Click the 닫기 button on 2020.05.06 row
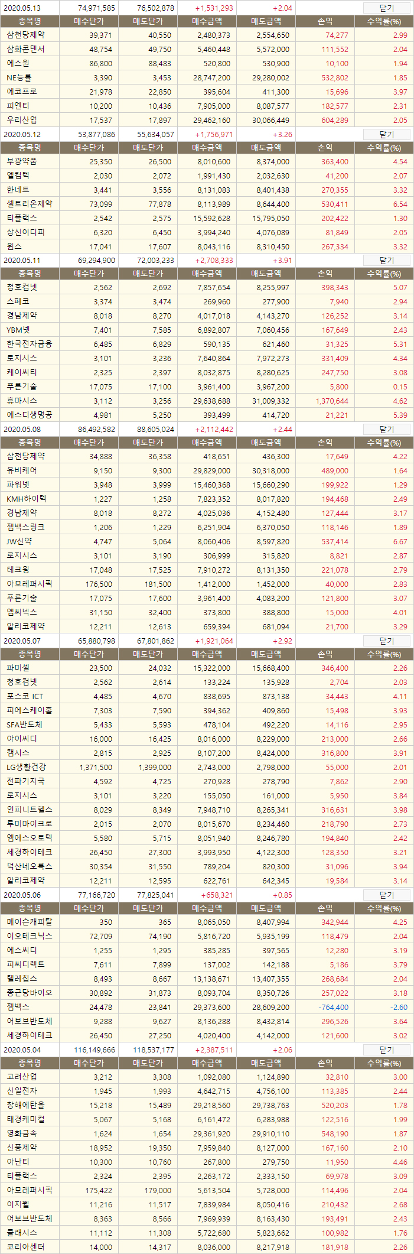The height and width of the screenshot is (1254, 414). 386,895
